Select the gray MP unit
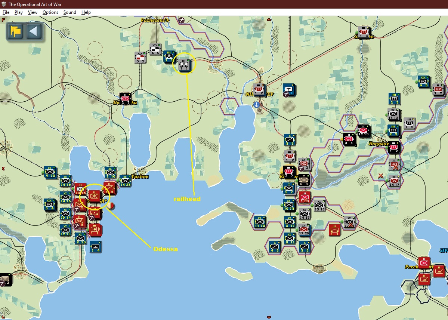 pos(438,89)
